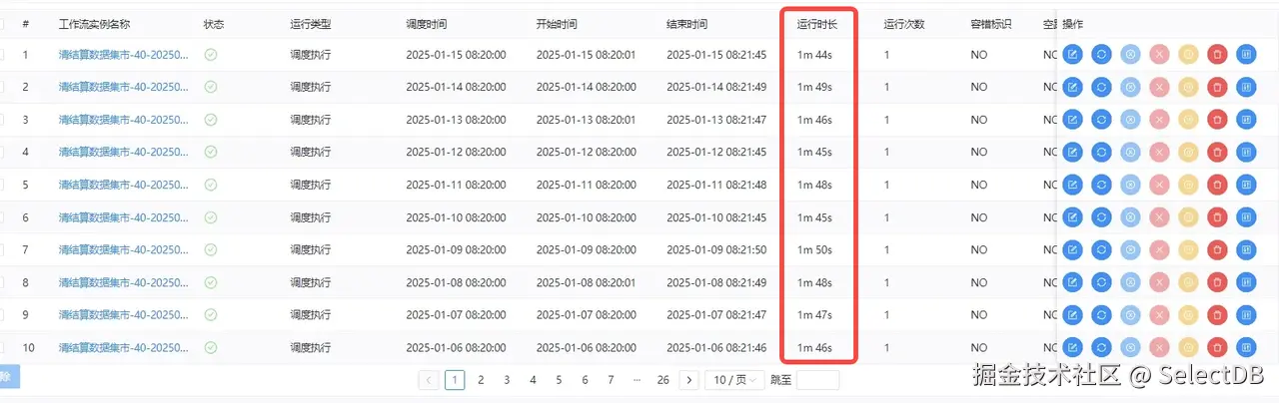
Task: Click run duration value 1m 49s
Action: click(x=814, y=88)
